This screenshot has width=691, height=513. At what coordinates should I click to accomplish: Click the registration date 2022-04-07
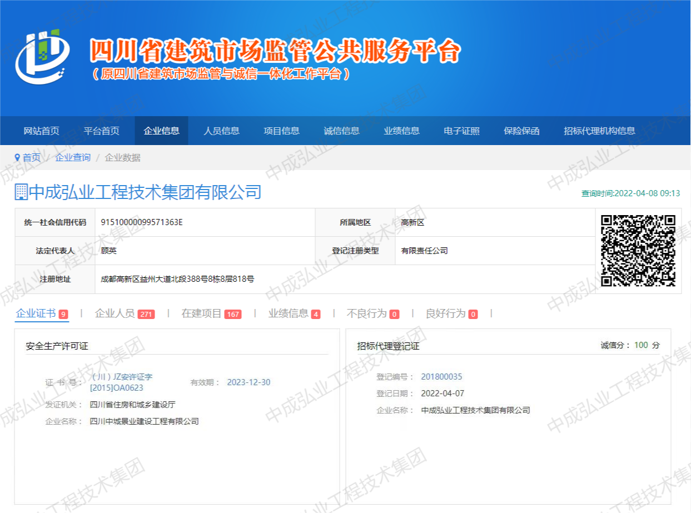[443, 394]
